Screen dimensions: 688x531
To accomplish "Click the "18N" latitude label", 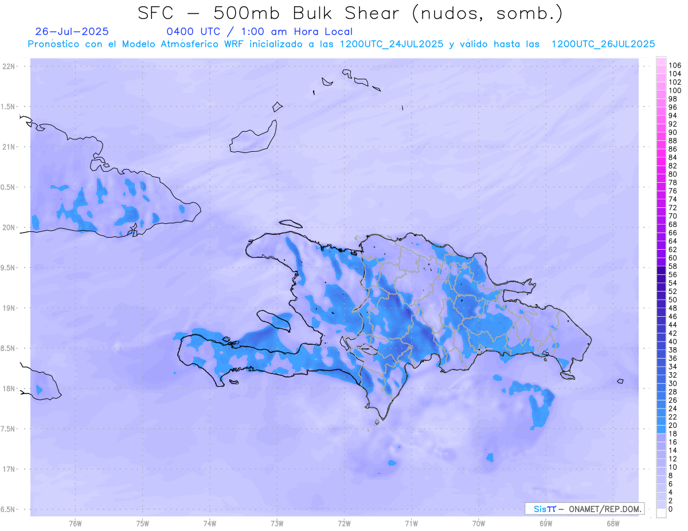I will click(x=9, y=388).
